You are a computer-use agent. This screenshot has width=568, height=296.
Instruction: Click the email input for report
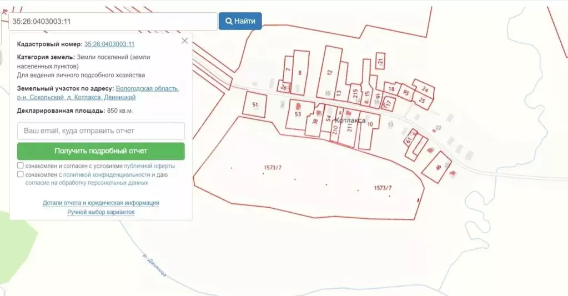click(100, 131)
